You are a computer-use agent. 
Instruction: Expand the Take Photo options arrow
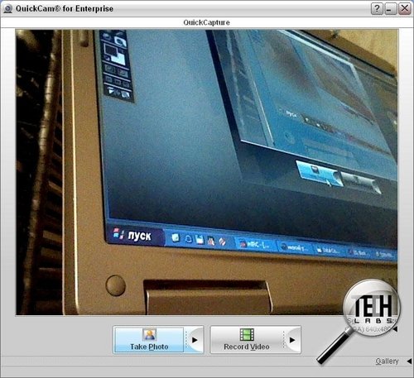coord(195,340)
